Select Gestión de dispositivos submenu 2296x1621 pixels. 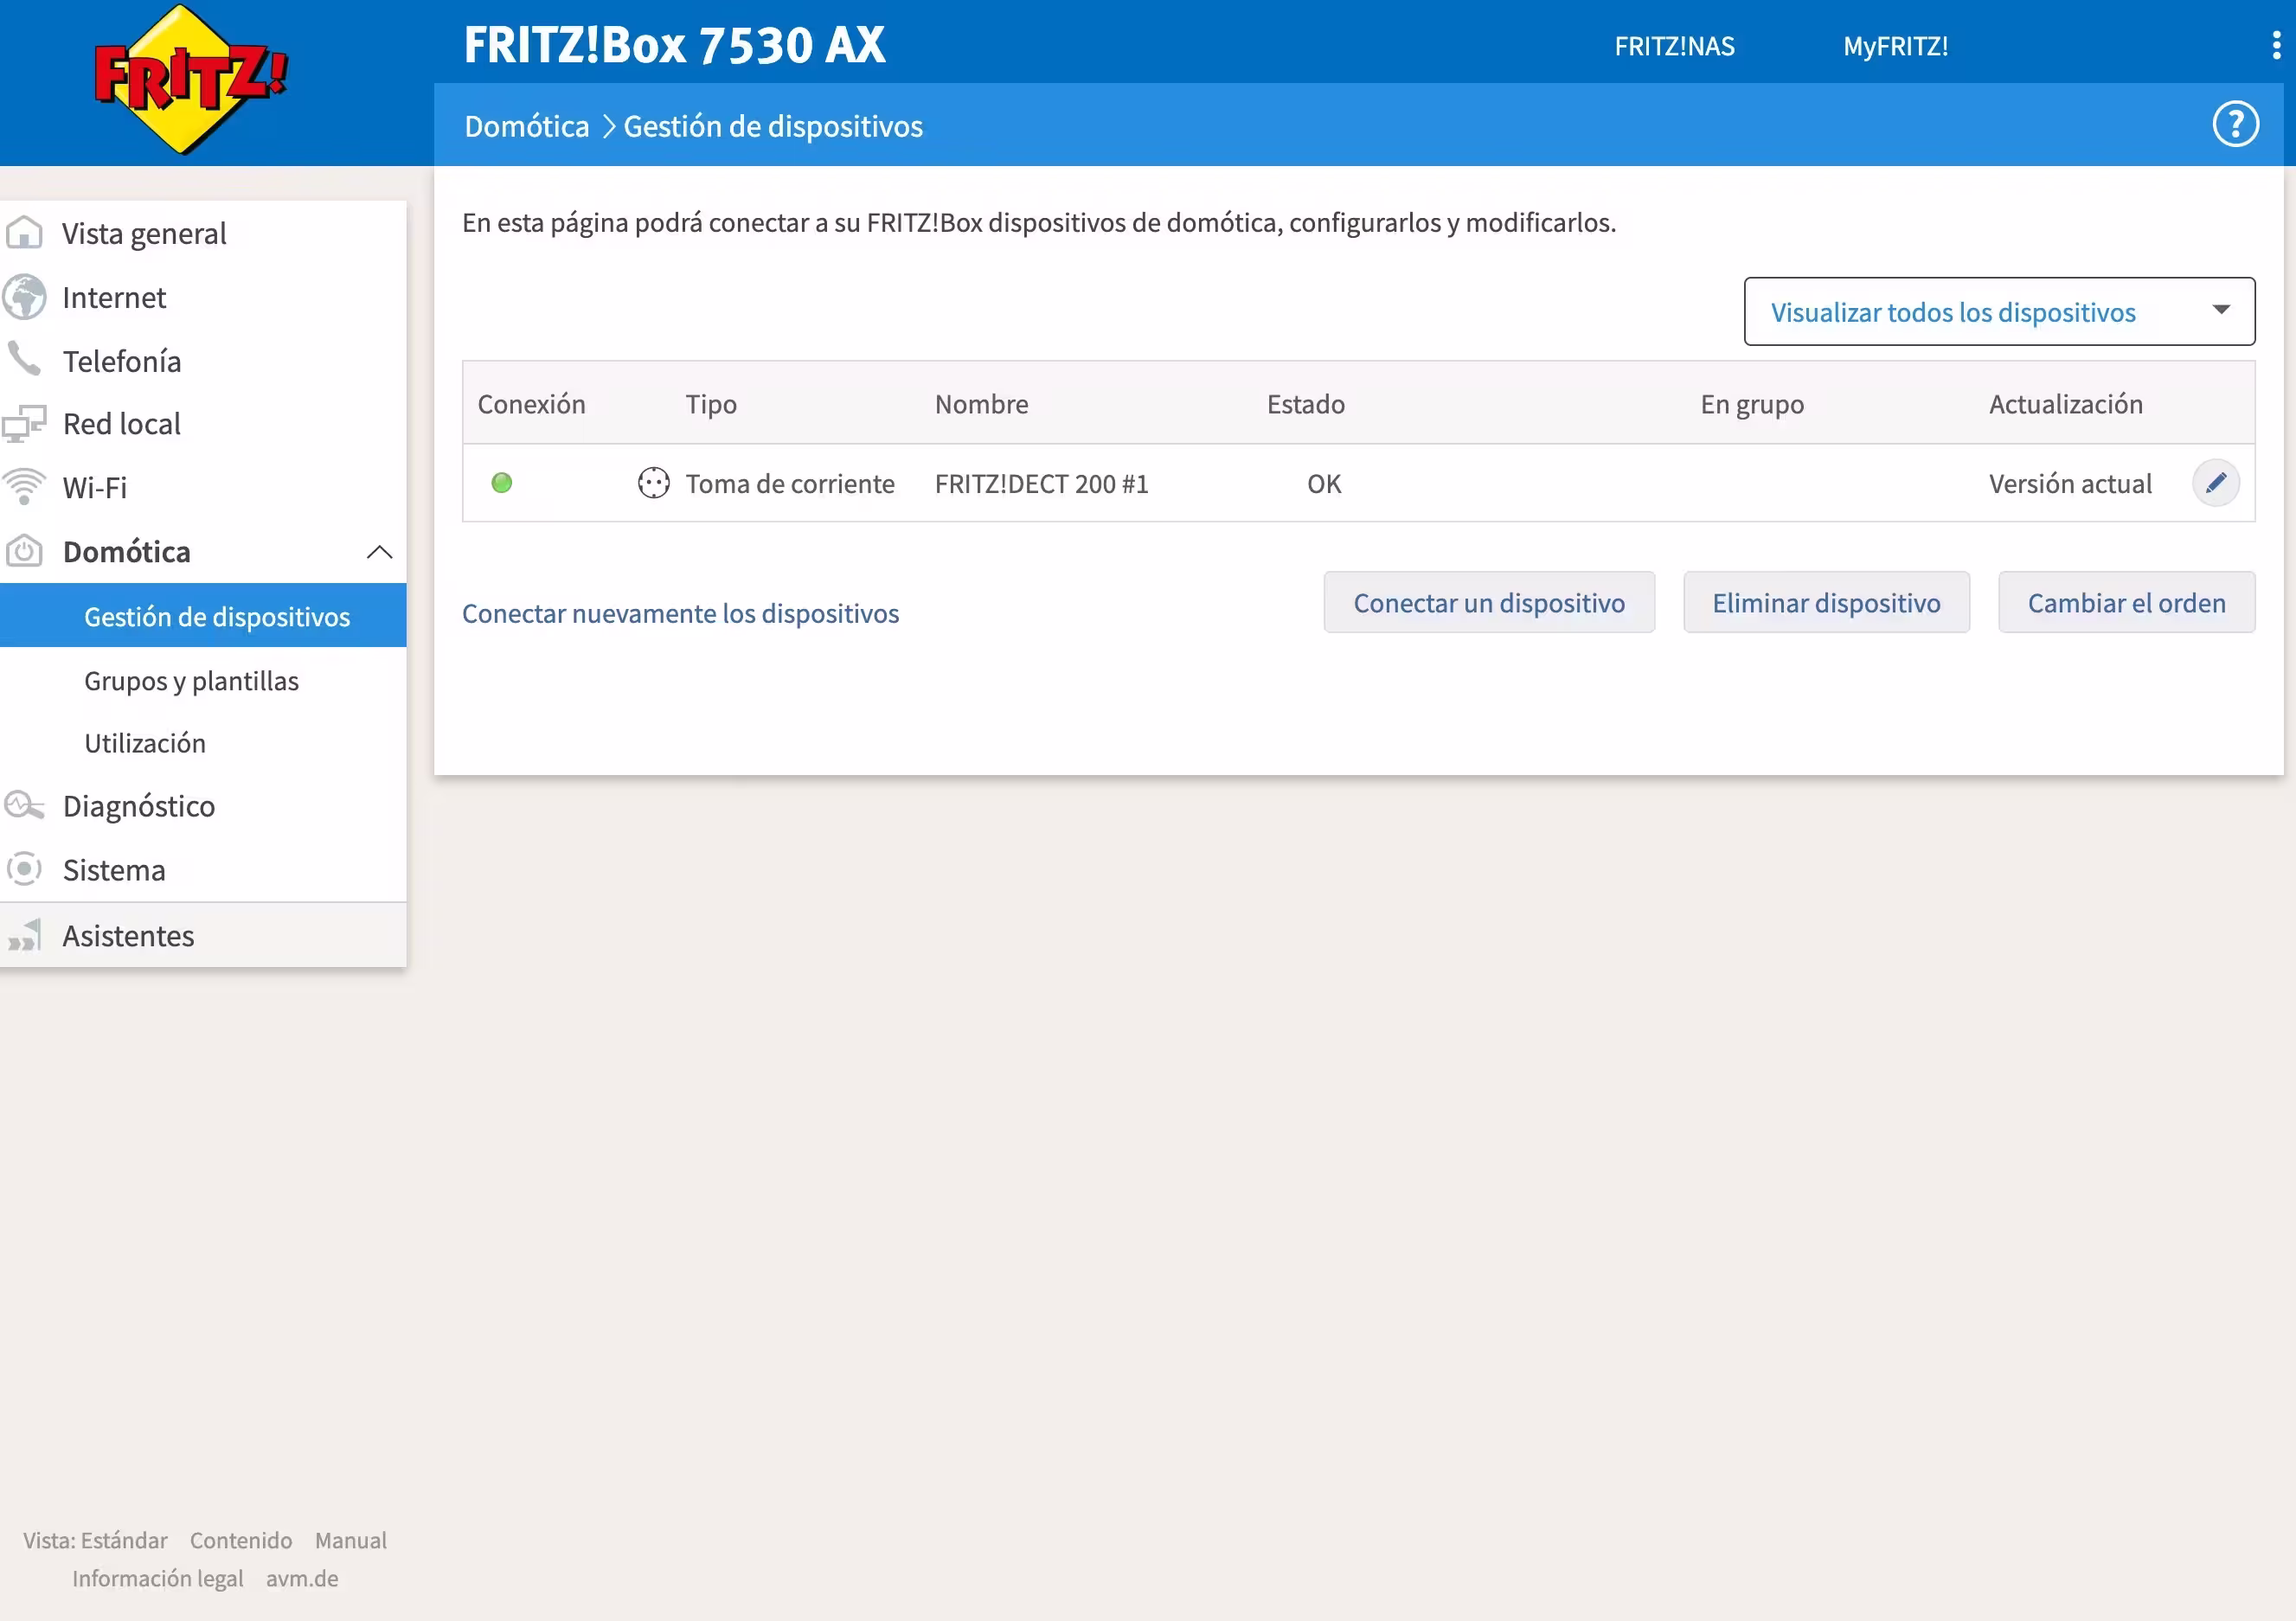203,616
